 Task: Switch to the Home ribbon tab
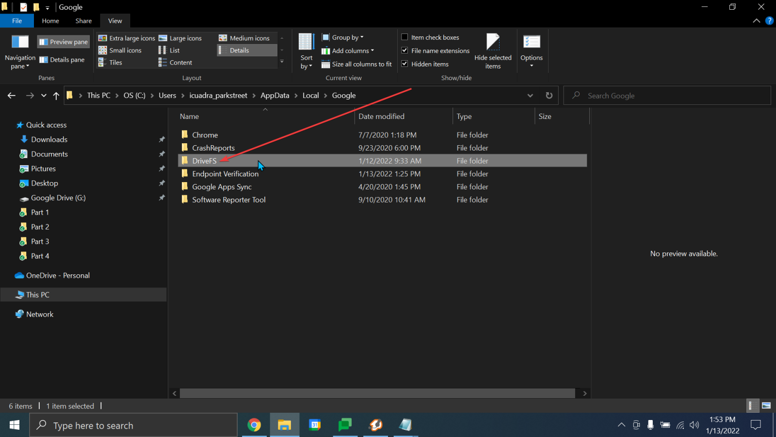coord(50,21)
